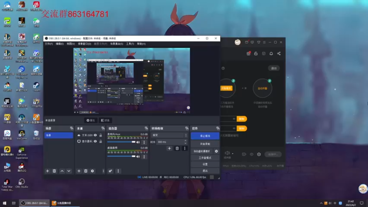Click the user avatar in the Douyu window
This screenshot has width=368, height=207.
(237, 42)
